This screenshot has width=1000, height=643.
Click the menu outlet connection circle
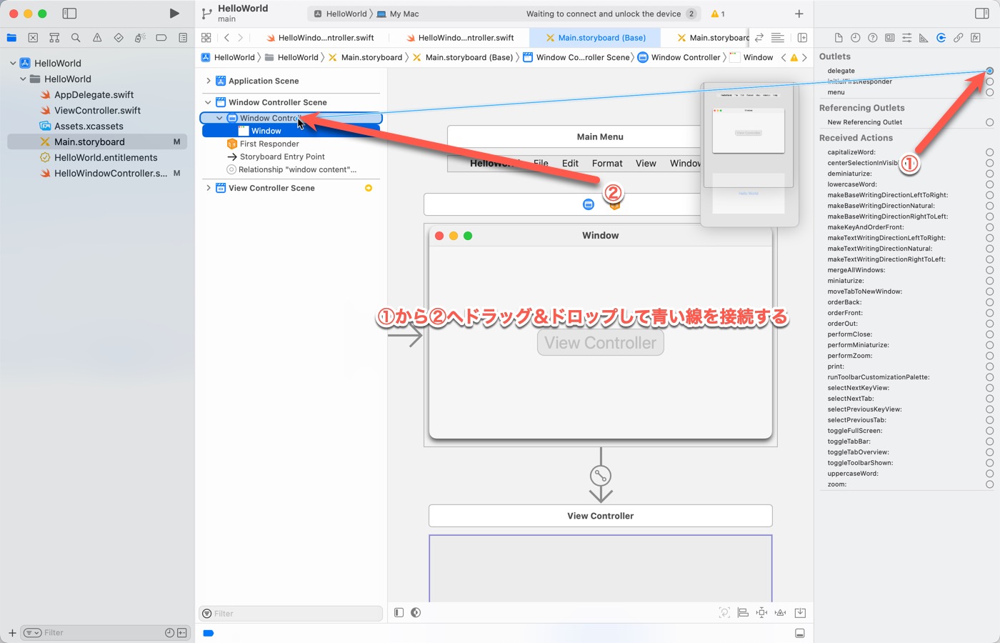[x=989, y=92]
